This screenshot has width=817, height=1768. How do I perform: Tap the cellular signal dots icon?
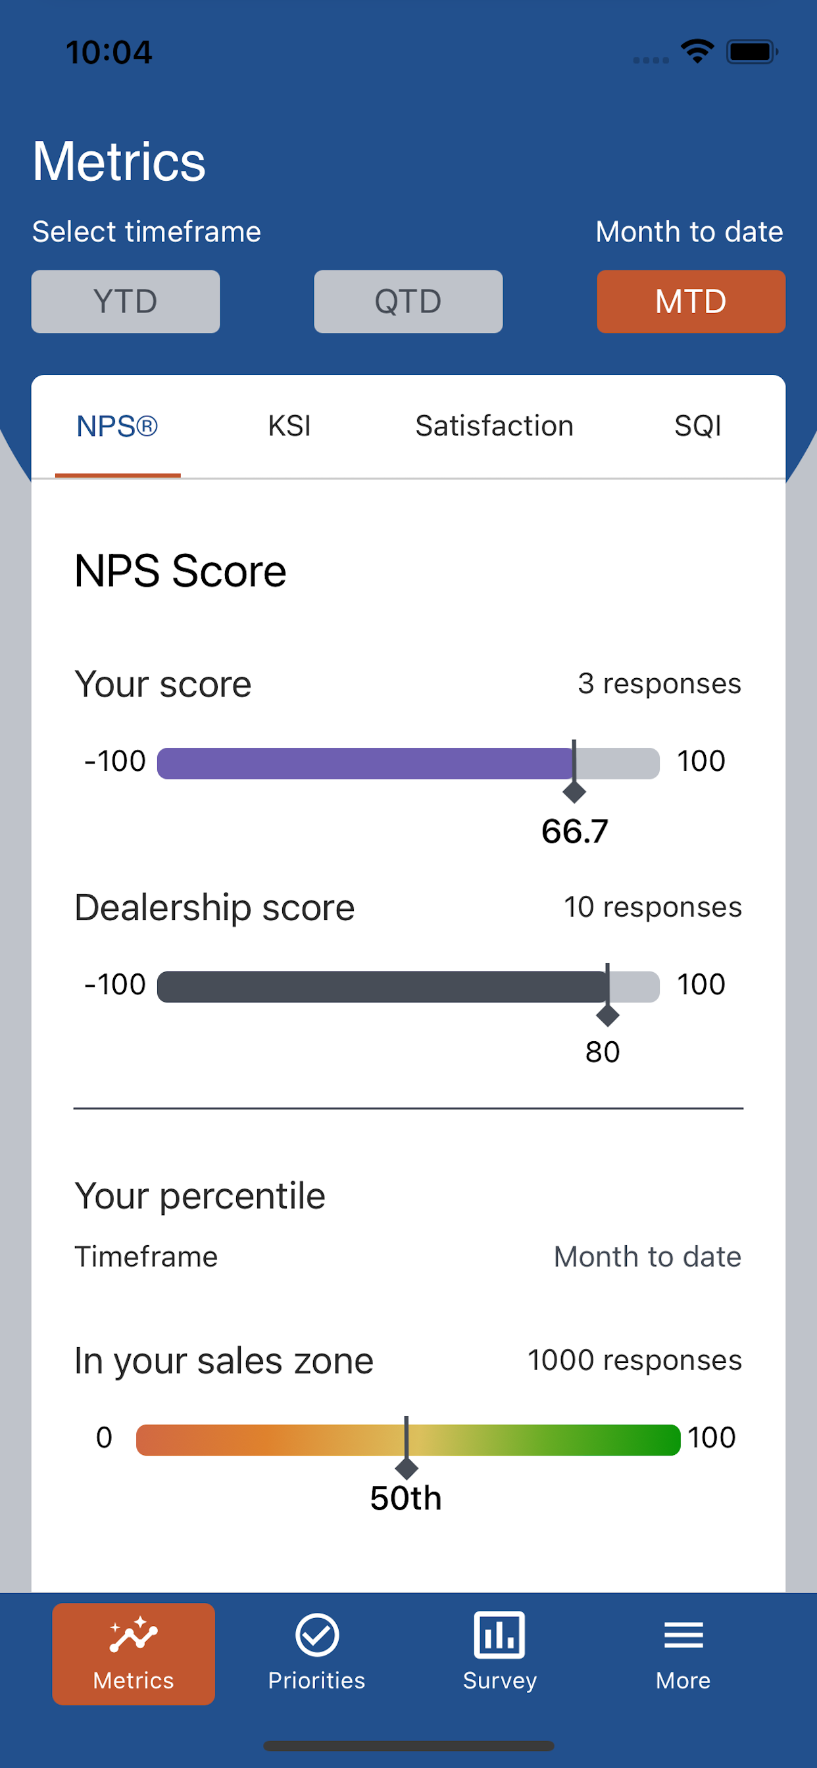click(x=650, y=61)
